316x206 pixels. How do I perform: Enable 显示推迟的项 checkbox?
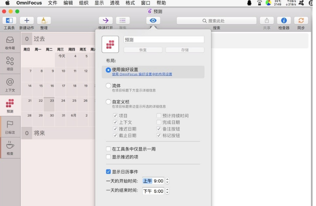pos(108,157)
